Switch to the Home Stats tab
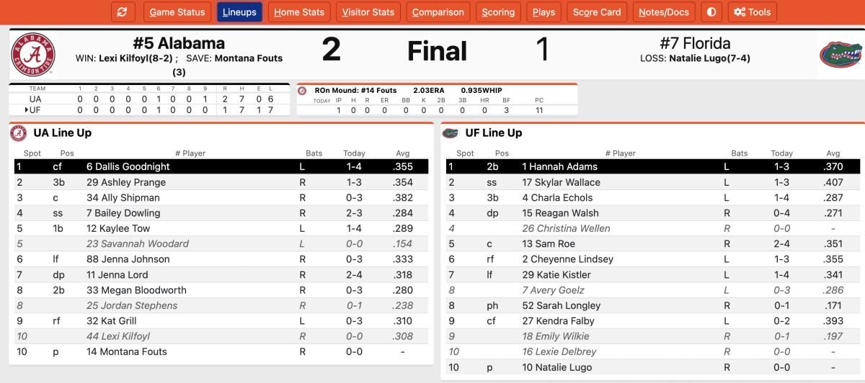This screenshot has width=865, height=383. click(x=299, y=12)
